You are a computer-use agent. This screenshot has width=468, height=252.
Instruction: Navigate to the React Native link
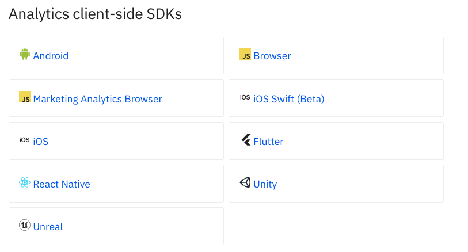click(62, 184)
